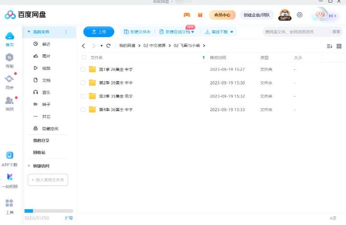Click the 创建企业/团队 button
The width and height of the screenshot is (346, 225).
(x=257, y=15)
